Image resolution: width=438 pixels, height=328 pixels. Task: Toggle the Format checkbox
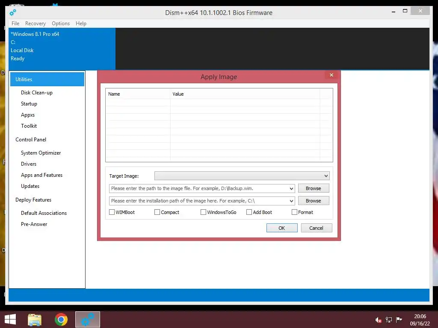pyautogui.click(x=294, y=212)
